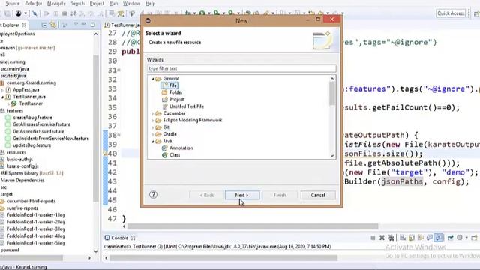Open GetAspecificIssue.feature file

(38, 132)
